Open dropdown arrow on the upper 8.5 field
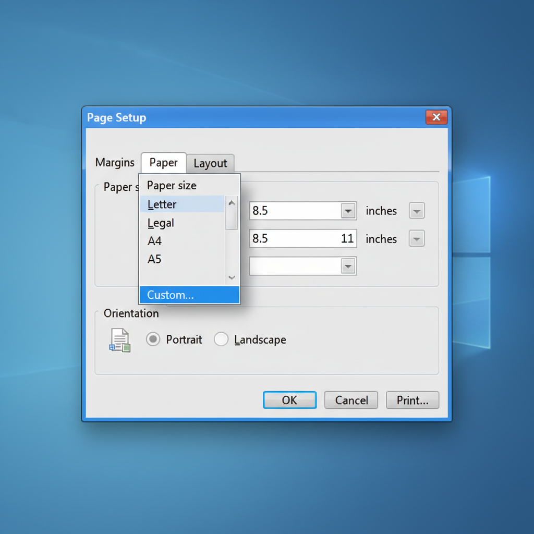Image resolution: width=534 pixels, height=534 pixels. [x=348, y=211]
